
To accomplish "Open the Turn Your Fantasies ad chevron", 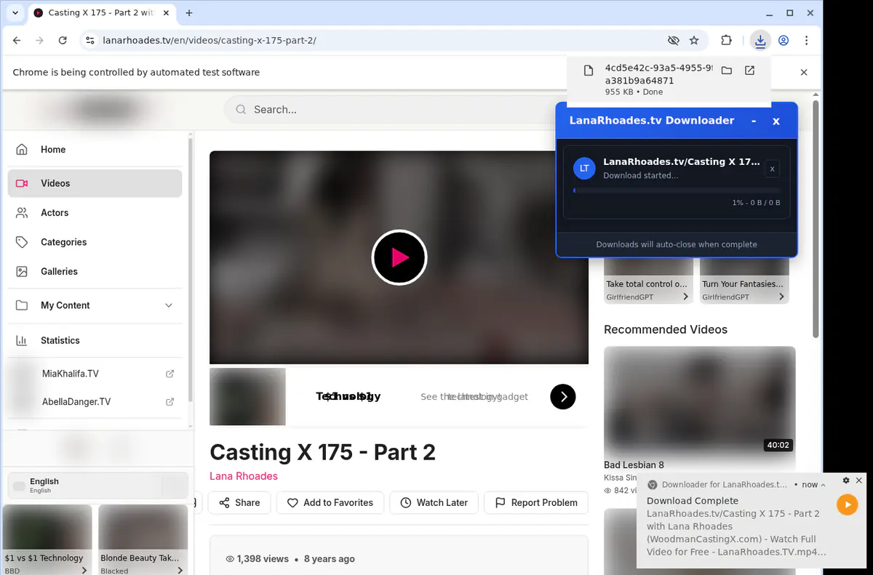I will click(x=781, y=297).
